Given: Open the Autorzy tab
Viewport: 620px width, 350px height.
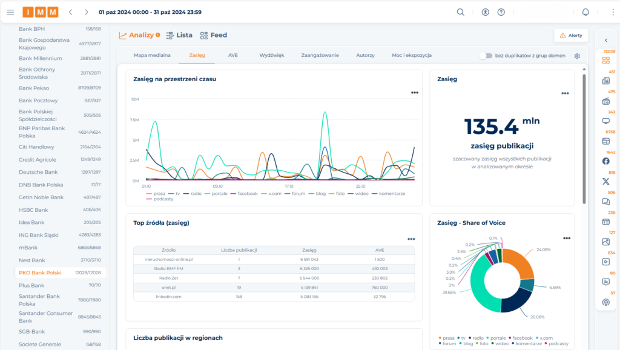Looking at the screenshot, I should click(x=365, y=55).
